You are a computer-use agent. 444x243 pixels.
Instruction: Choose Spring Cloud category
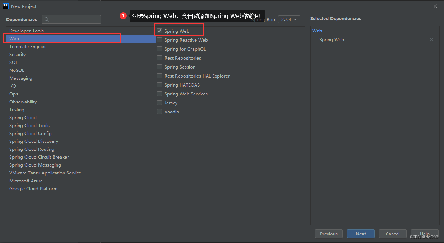click(81, 118)
